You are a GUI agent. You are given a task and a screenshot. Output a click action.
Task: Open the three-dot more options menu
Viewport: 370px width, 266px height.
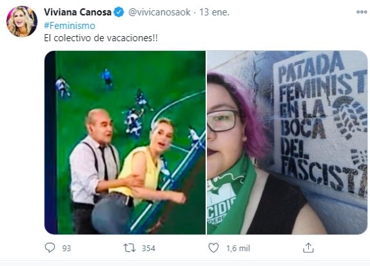click(x=362, y=12)
